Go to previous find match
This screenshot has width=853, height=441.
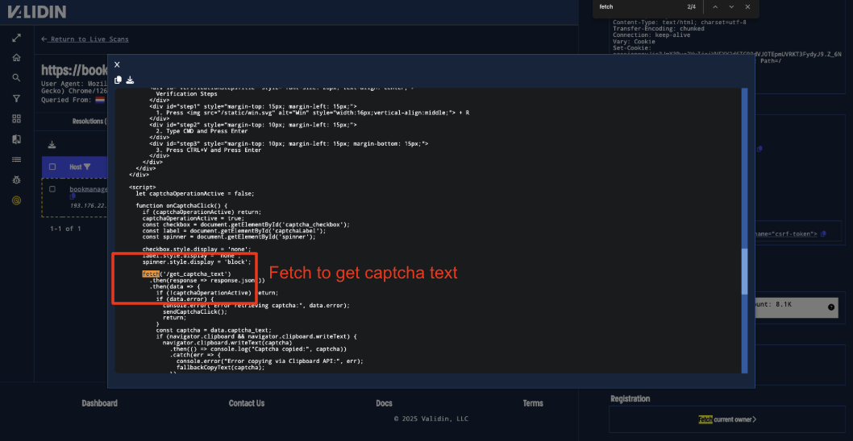tap(715, 7)
